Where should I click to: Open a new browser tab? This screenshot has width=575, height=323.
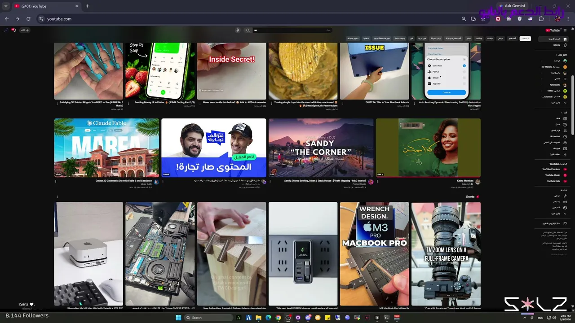tap(87, 6)
